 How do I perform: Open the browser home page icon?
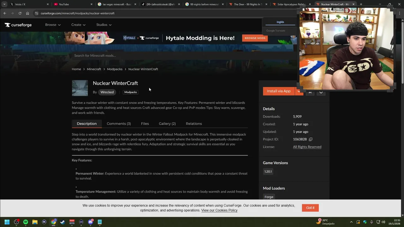(27, 13)
